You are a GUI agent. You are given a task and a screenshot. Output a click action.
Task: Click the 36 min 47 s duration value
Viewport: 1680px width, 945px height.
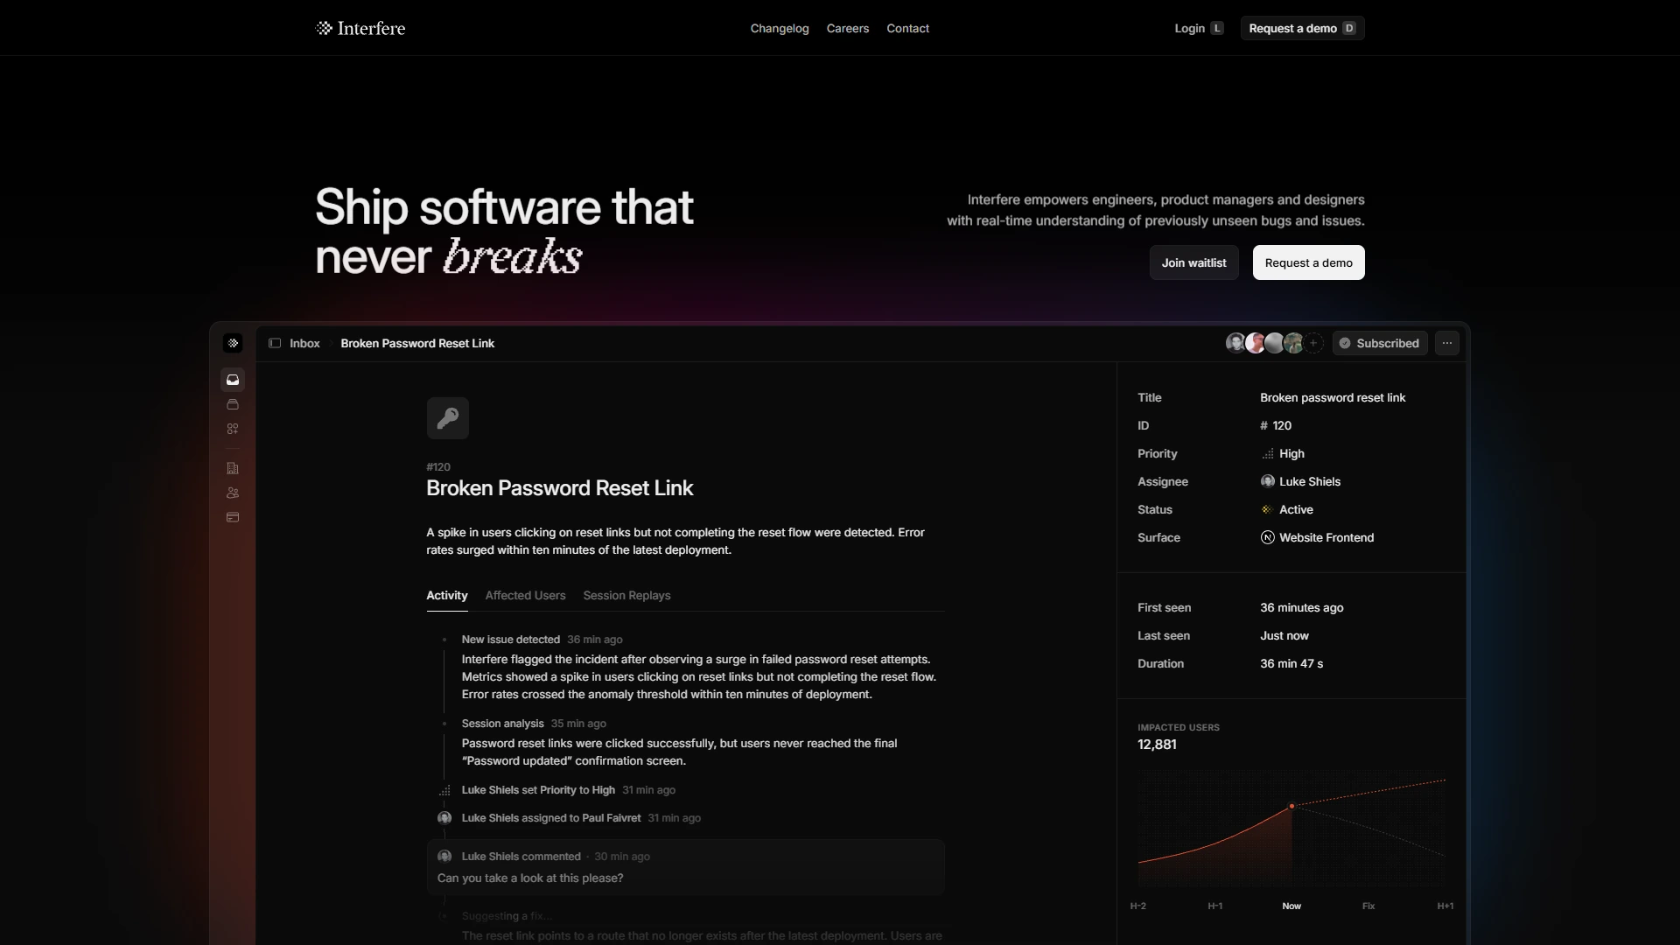pos(1291,663)
